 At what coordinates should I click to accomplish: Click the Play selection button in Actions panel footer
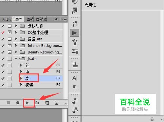coord(27,103)
